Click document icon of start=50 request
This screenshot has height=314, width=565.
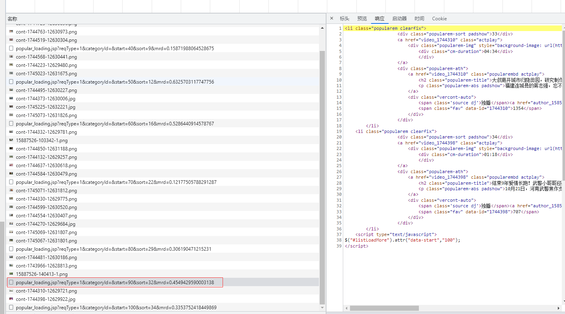11,82
